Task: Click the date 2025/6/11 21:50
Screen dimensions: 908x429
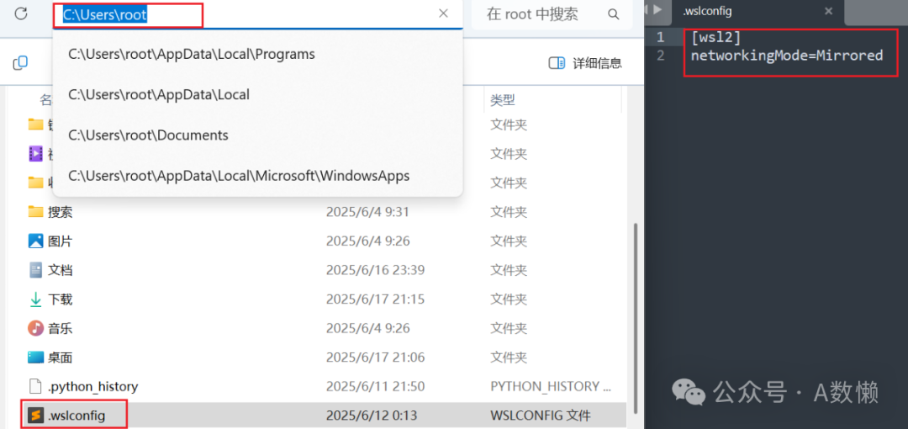Action: 375,386
